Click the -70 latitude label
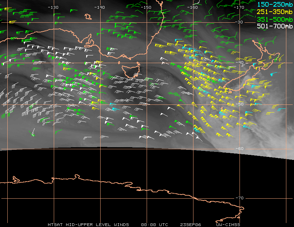This screenshot has height=227, width=294. 240,198
